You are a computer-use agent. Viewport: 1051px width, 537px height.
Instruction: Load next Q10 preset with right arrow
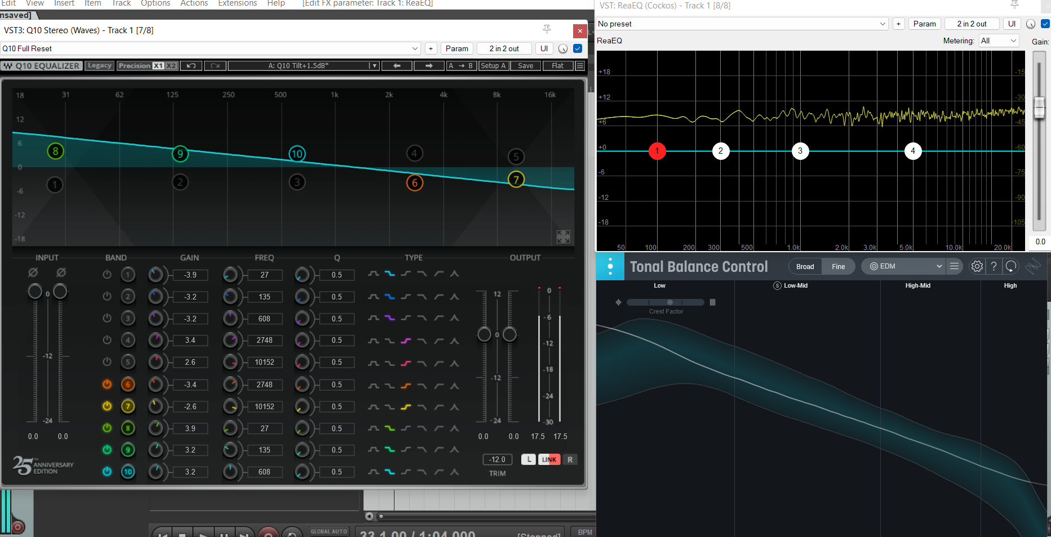tap(429, 66)
